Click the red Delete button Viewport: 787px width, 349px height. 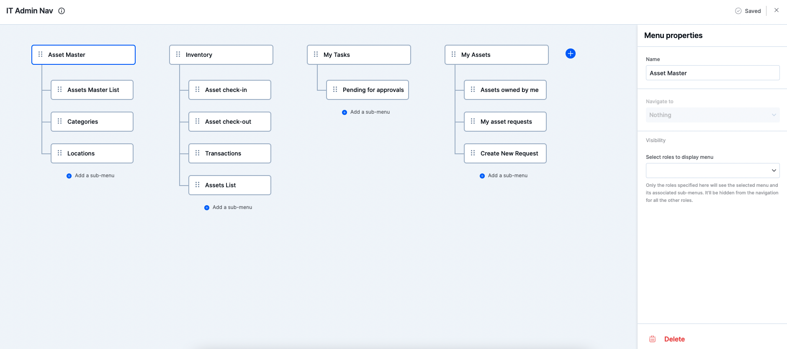pyautogui.click(x=674, y=339)
